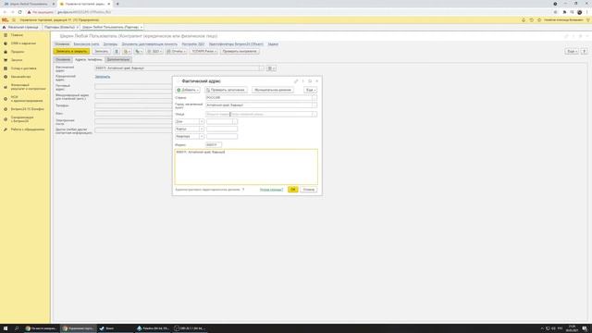This screenshot has width=592, height=333.
Task: Click the Записать button
Action: 101,51
